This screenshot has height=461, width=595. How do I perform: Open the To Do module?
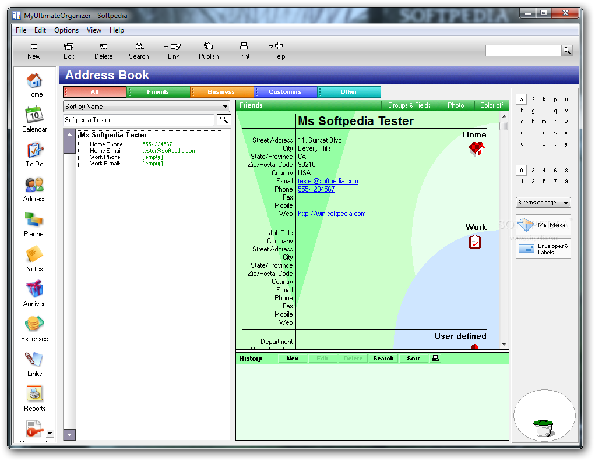pos(34,155)
